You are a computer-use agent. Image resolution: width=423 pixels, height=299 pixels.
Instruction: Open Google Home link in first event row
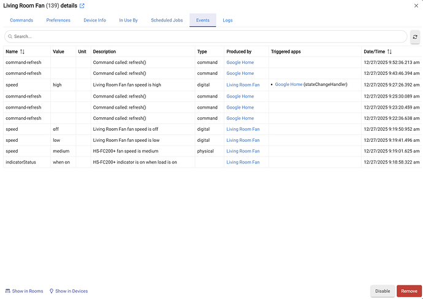[240, 63]
